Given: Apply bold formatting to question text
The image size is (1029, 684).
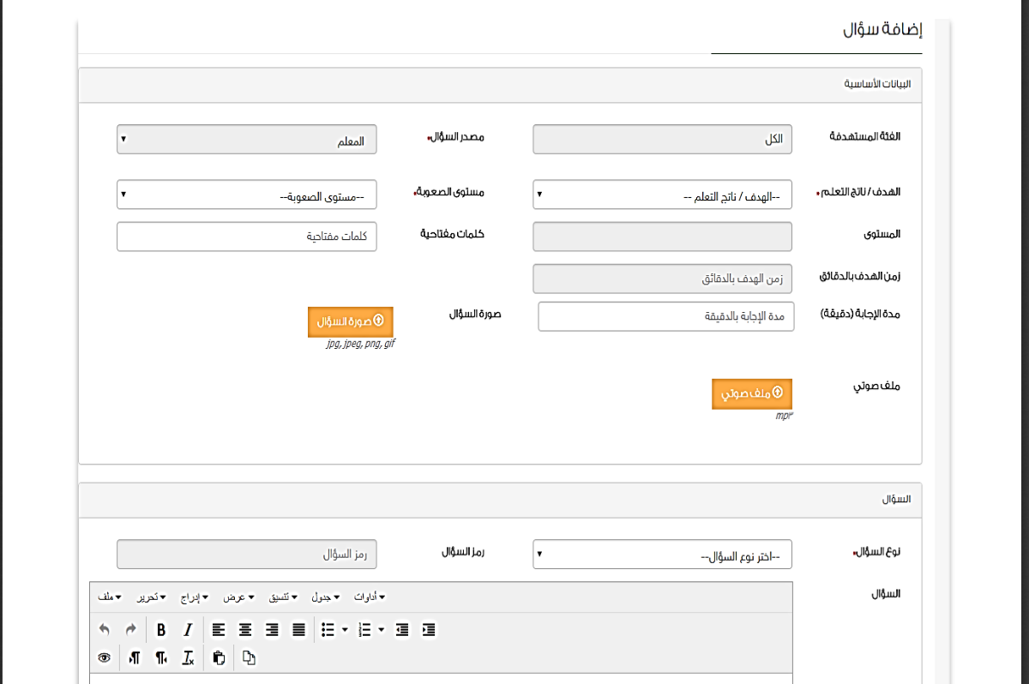Looking at the screenshot, I should 161,630.
